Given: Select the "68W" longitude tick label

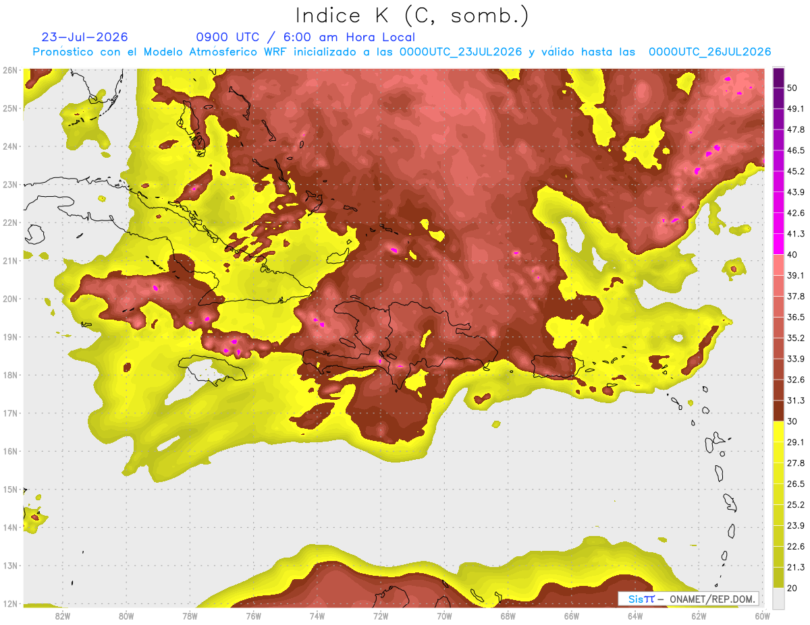Looking at the screenshot, I should (x=508, y=615).
